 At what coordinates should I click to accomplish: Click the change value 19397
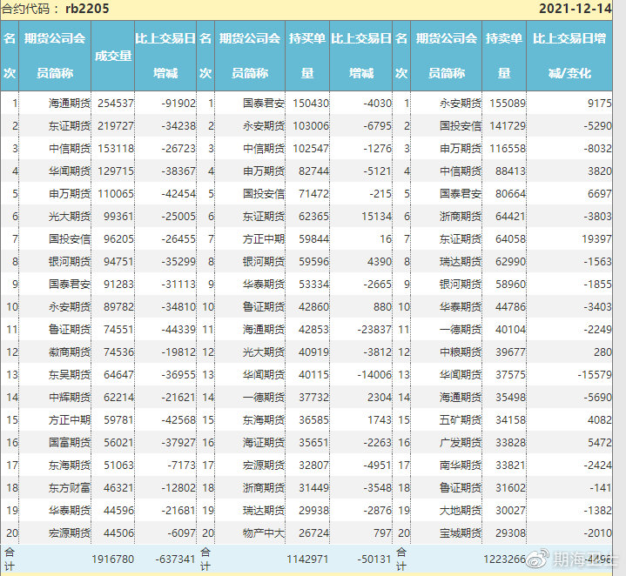[596, 239]
